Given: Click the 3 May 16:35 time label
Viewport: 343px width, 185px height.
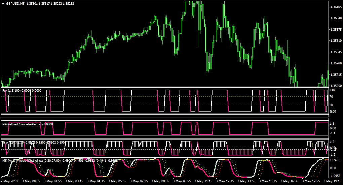Looking at the screenshot, I should (290, 181).
